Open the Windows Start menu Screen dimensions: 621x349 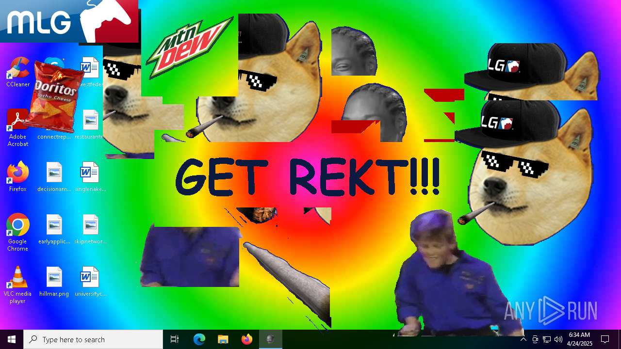(x=12, y=339)
